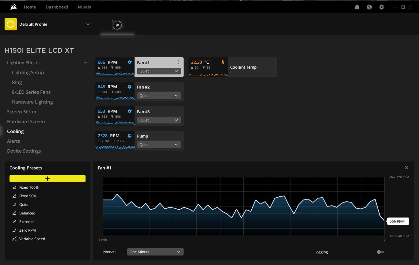The height and width of the screenshot is (265, 419).
Task: Click the Min 648 RPM label
Action: [x=399, y=236]
